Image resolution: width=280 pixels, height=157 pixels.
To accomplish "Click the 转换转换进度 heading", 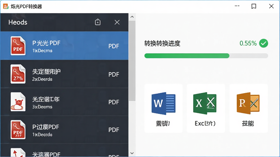I will coord(162,43).
